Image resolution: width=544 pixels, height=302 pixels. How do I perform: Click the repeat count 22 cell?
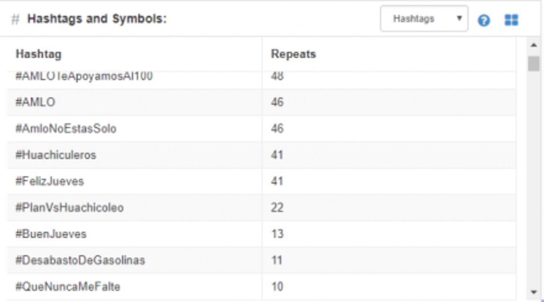277,208
